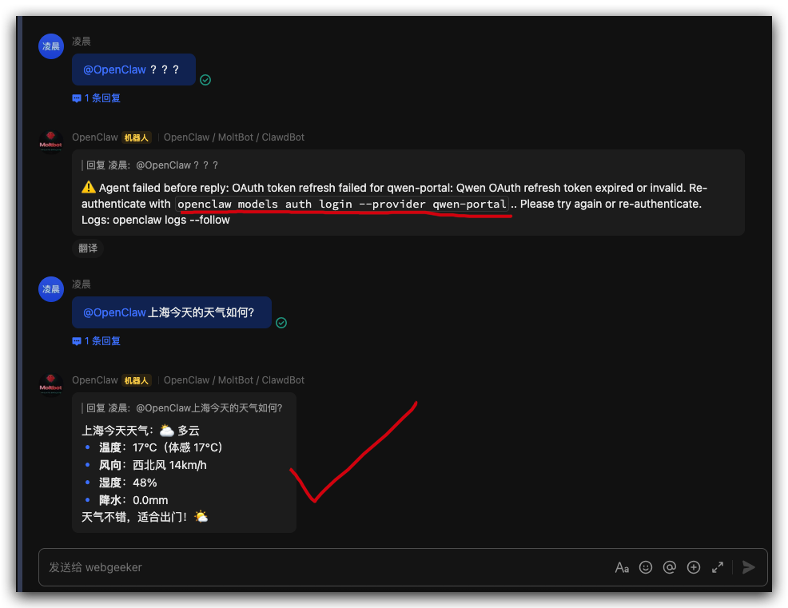Viewport: 788px width, 608px height.
Task: Click @OpenClaw mention in weather question
Action: 114,312
